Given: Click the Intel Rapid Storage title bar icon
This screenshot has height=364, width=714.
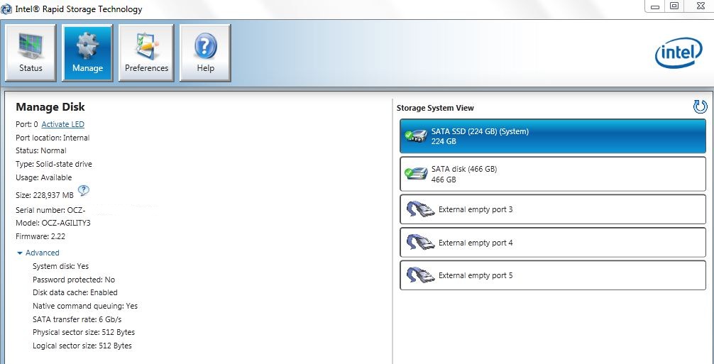Looking at the screenshot, I should click(x=6, y=9).
